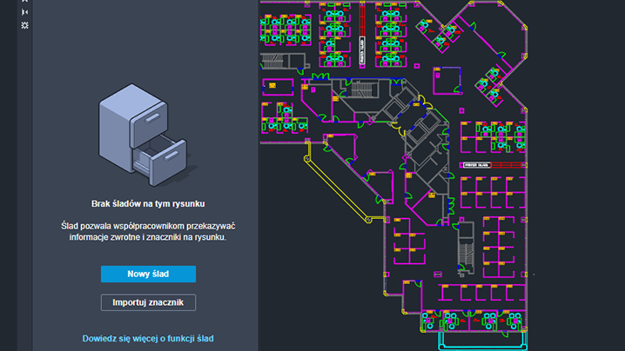Click the Nowy ślad button
The width and height of the screenshot is (625, 351).
148,275
